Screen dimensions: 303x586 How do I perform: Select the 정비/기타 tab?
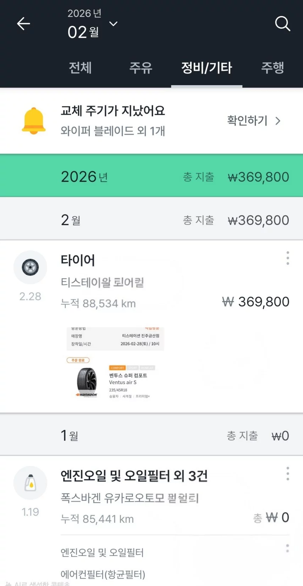[x=206, y=67]
